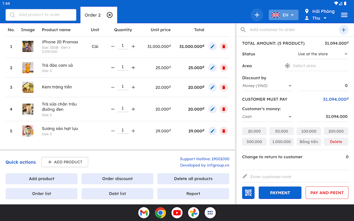The width and height of the screenshot is (354, 221).
Task: Delete the Sương sáo hạt lựu item
Action: click(224, 131)
